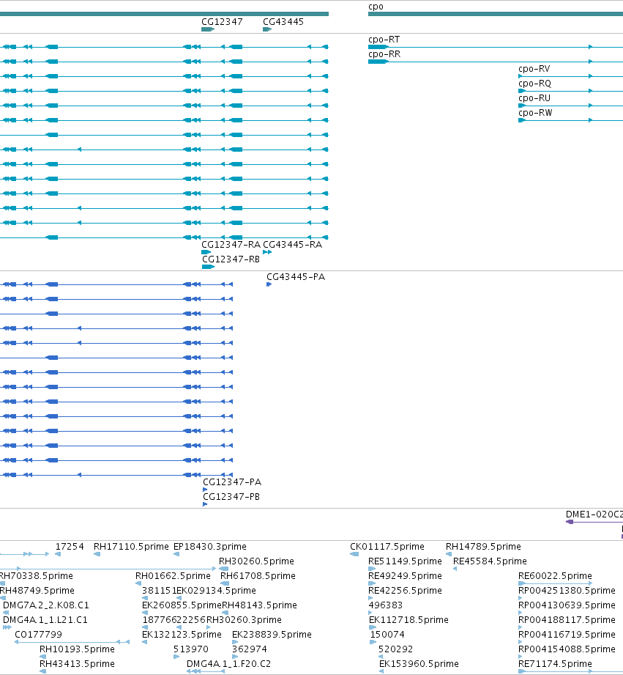Select EST RH14789.5prime

tap(483, 547)
